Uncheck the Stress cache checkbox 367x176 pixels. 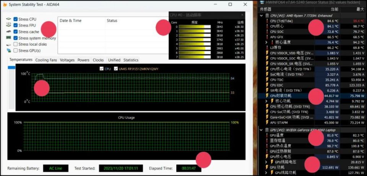click(x=15, y=32)
